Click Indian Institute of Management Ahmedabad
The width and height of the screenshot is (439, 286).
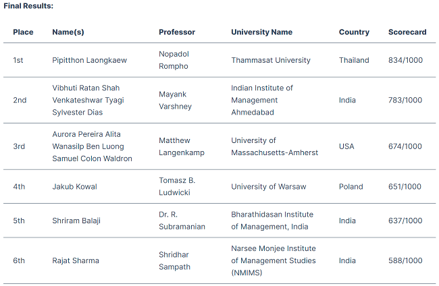tap(262, 100)
